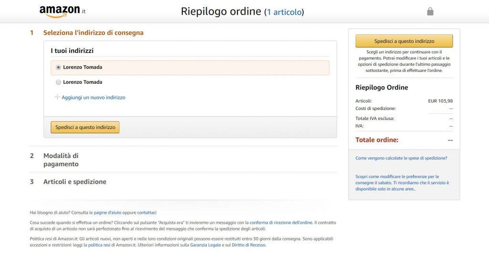Click the 'Garanzia Legale' link

coord(205,245)
